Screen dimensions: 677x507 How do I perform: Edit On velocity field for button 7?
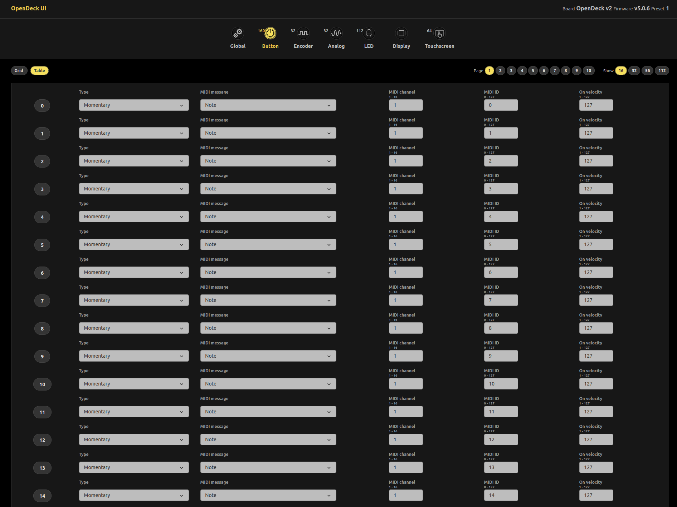[596, 300]
